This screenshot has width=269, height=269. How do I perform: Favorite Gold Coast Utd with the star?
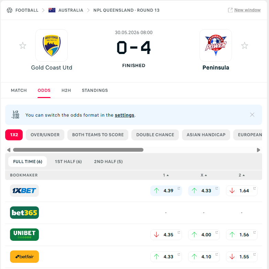coord(23,46)
